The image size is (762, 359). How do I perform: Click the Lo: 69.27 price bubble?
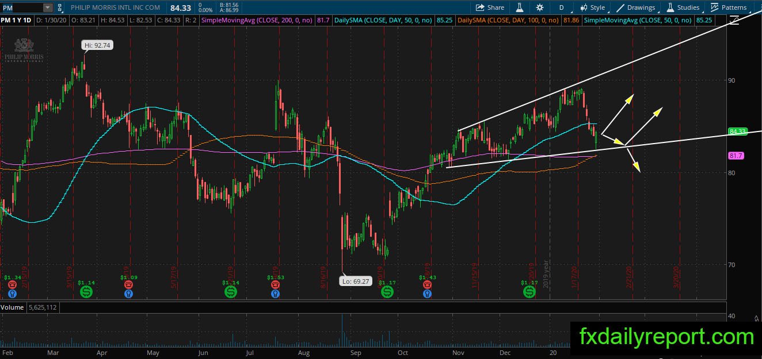pos(355,282)
